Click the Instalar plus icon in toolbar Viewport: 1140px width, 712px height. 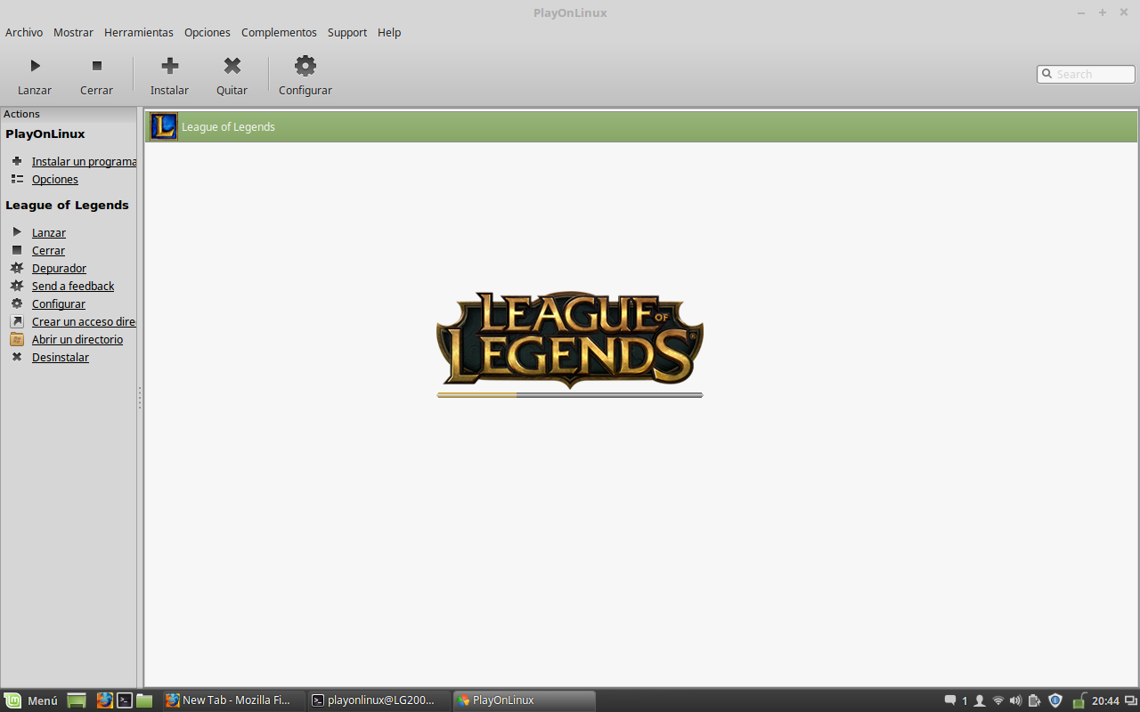pos(170,65)
